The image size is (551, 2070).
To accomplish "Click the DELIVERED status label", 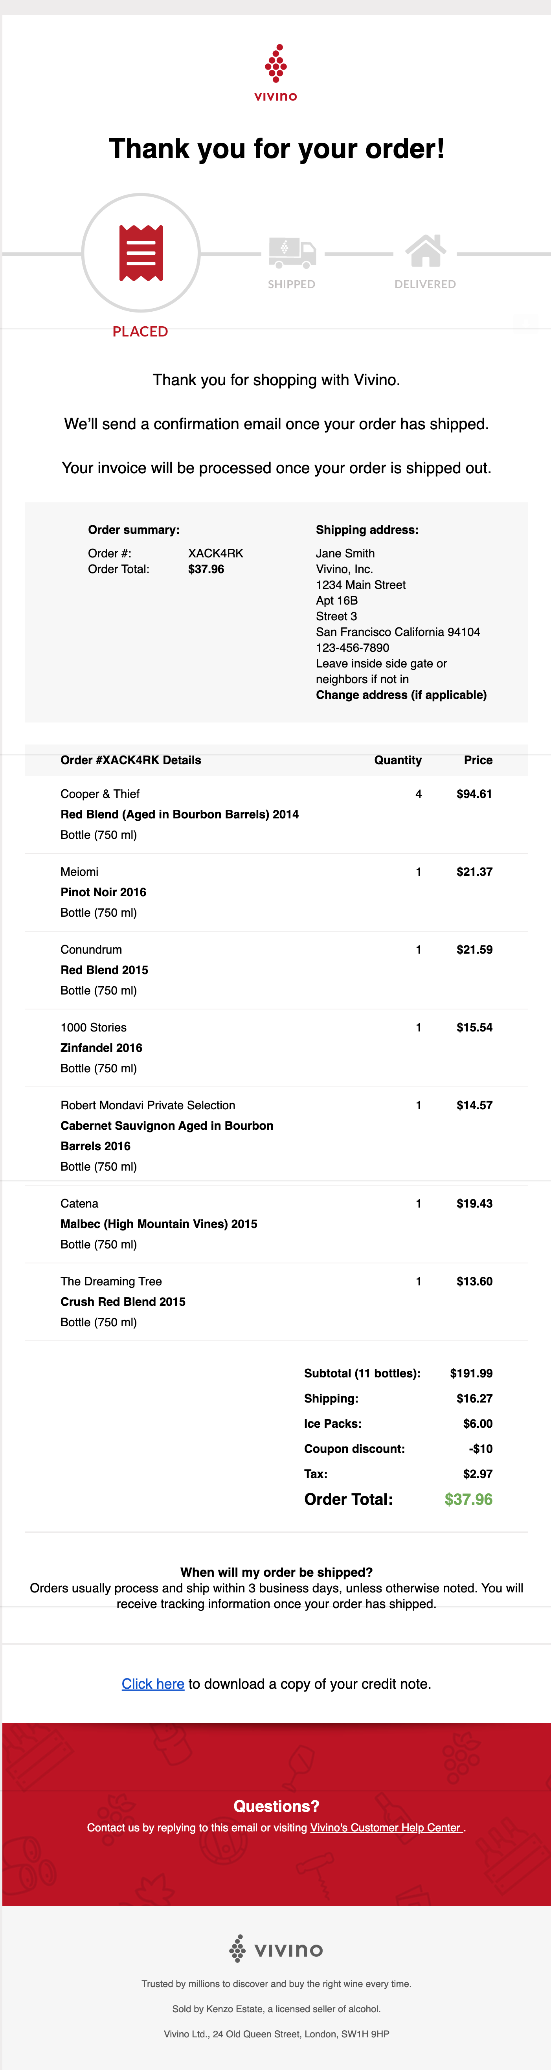I will [x=425, y=285].
